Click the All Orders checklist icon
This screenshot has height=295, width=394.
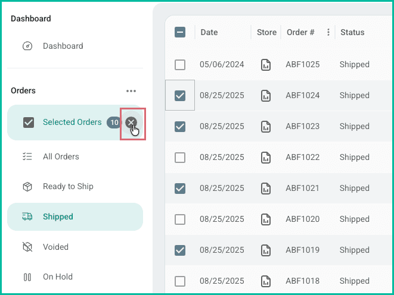[27, 156]
